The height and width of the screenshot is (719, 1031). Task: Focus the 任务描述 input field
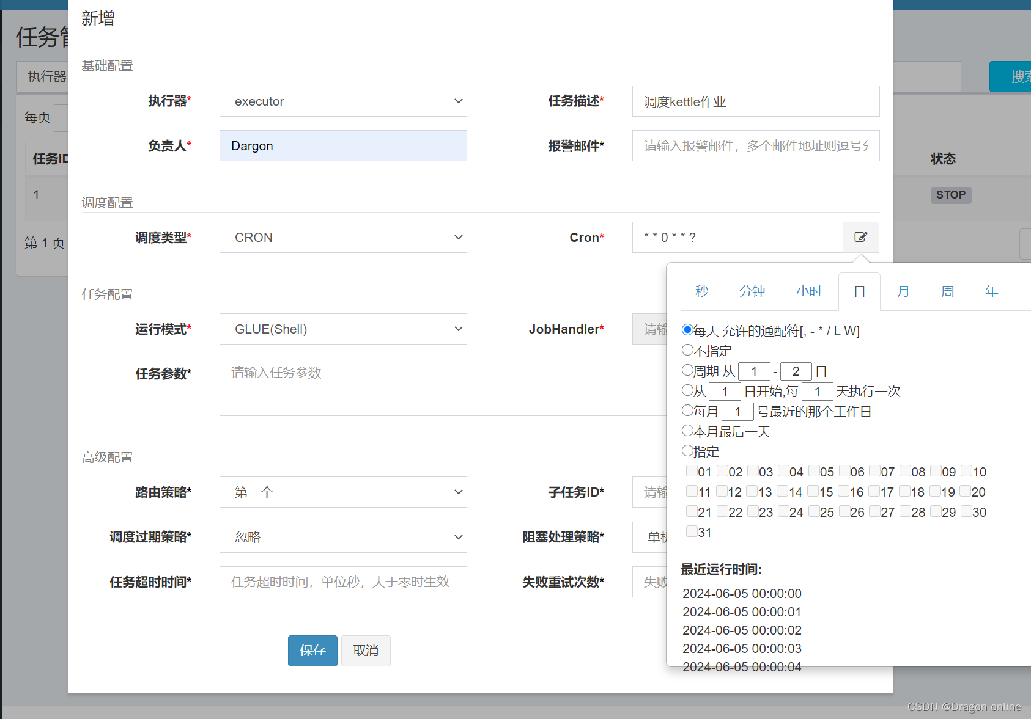(756, 101)
